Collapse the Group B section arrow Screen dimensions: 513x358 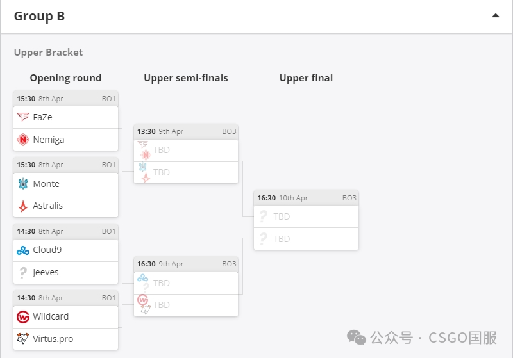point(495,16)
